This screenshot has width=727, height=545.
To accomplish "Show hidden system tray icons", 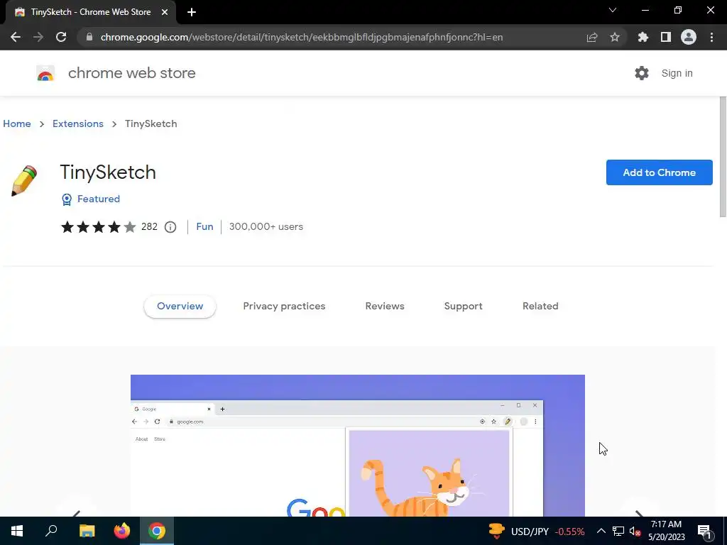I will (x=601, y=531).
